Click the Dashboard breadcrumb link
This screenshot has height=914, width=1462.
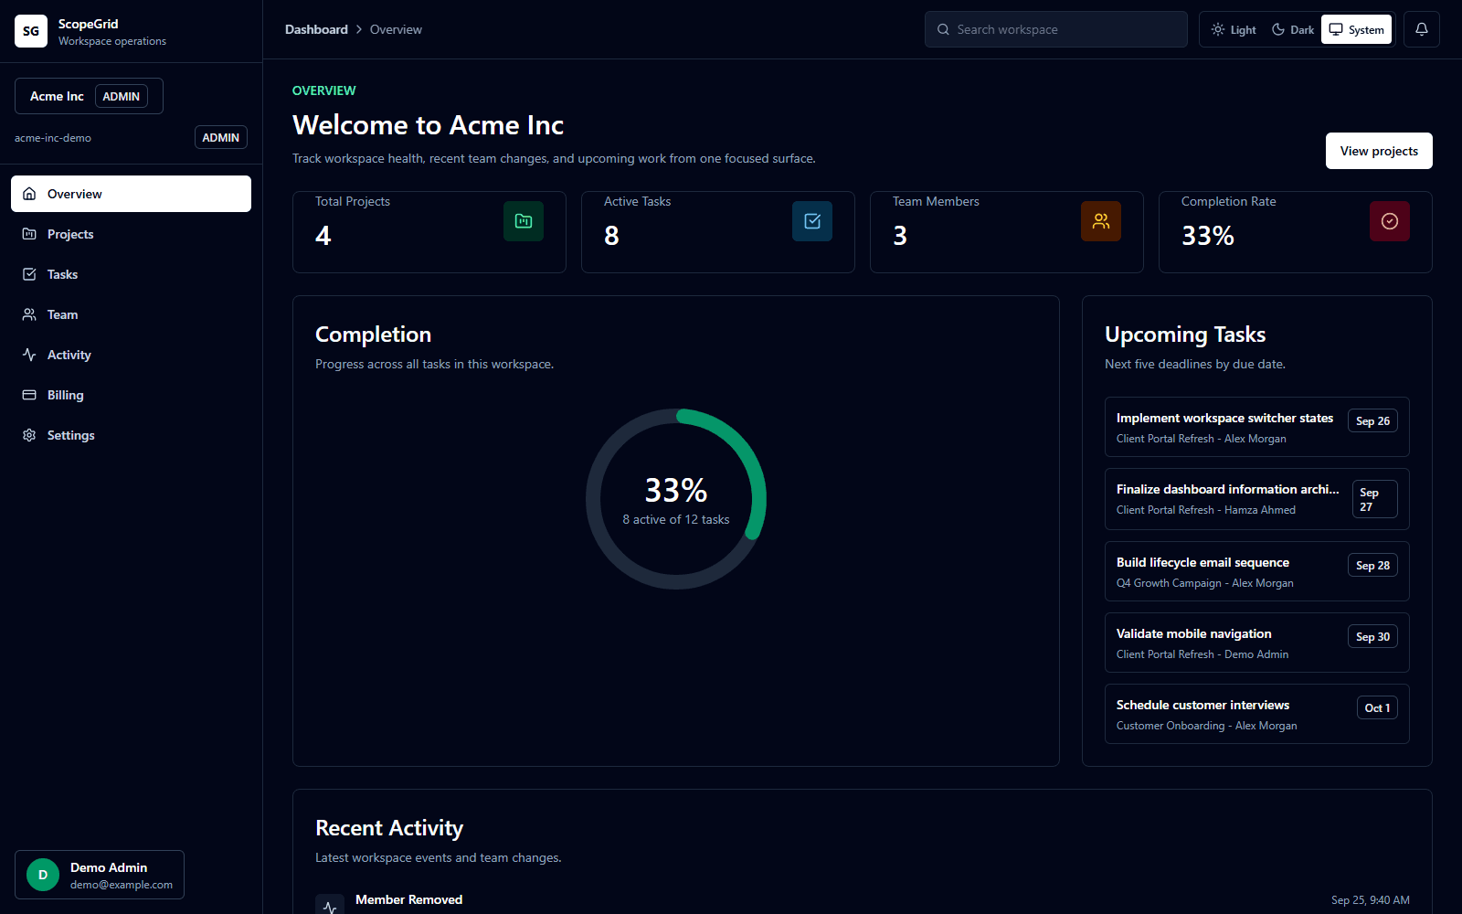(x=316, y=29)
